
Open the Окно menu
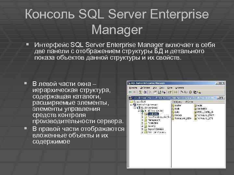tap(170, 87)
